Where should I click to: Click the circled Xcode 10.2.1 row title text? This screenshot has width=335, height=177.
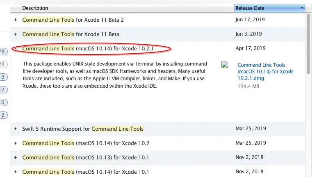coord(91,49)
